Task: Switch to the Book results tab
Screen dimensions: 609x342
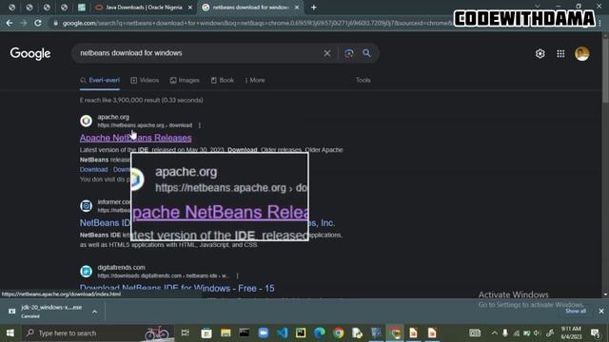Action: coord(223,80)
